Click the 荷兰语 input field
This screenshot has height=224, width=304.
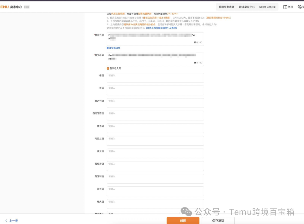[x=155, y=191]
